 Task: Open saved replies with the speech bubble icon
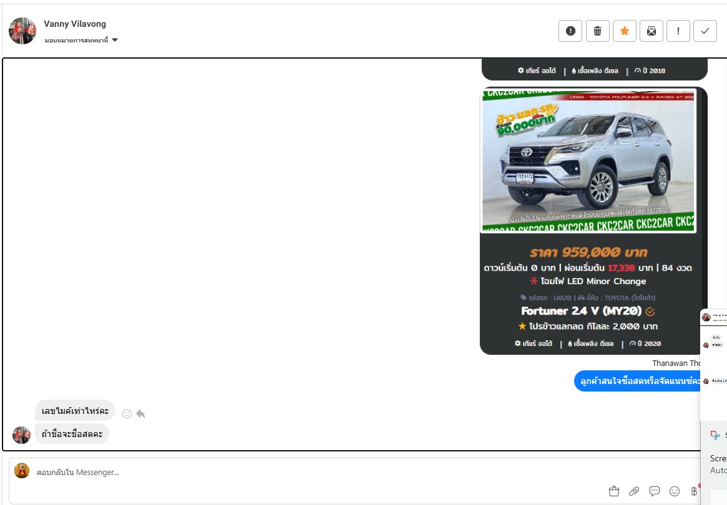coord(654,491)
